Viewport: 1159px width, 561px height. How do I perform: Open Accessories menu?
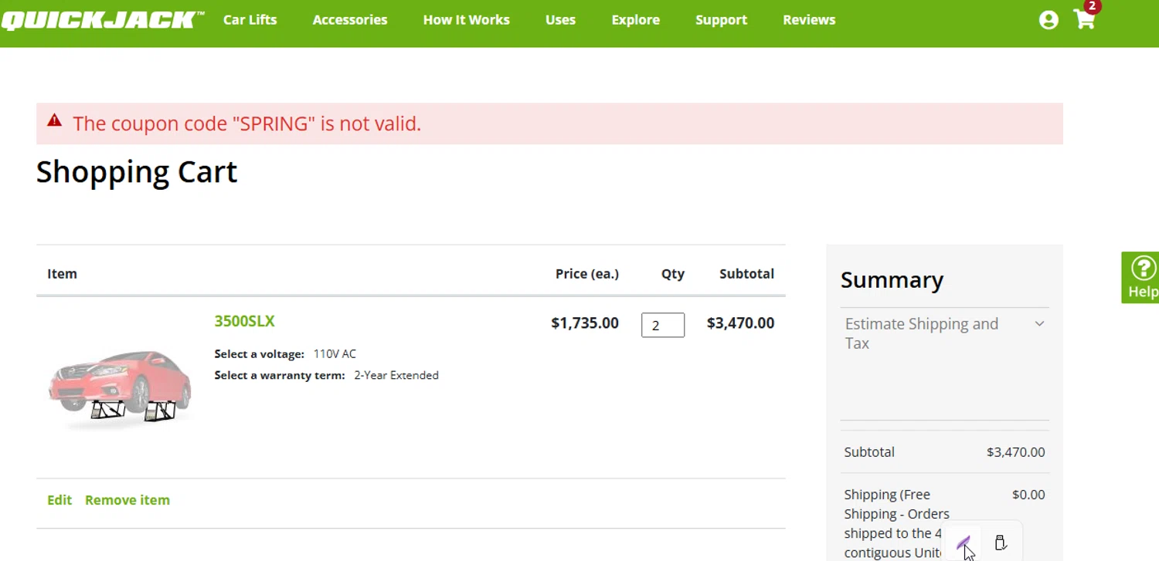tap(350, 20)
